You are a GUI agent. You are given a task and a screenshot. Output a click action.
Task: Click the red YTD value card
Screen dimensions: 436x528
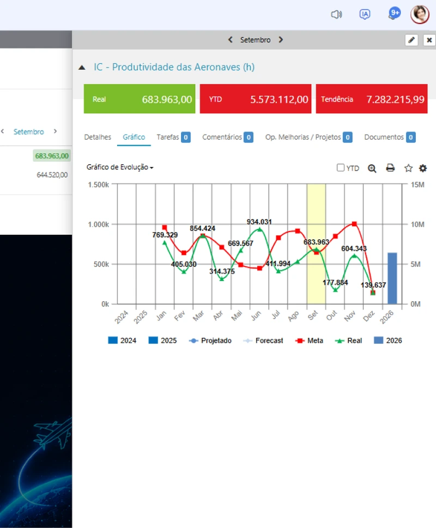point(256,99)
